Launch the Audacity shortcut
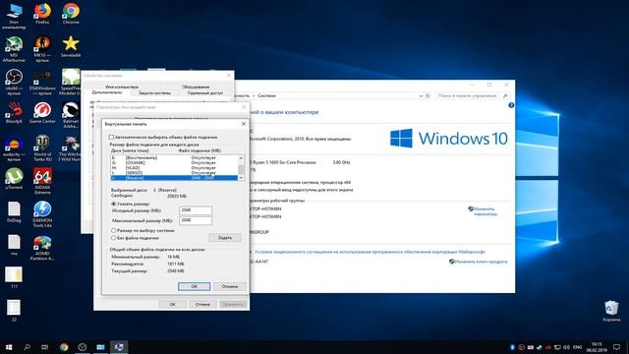The width and height of the screenshot is (629, 354). pos(14,147)
